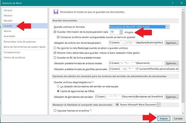Click the scrollbar down arrow
The width and height of the screenshot is (186, 123).
(183, 113)
